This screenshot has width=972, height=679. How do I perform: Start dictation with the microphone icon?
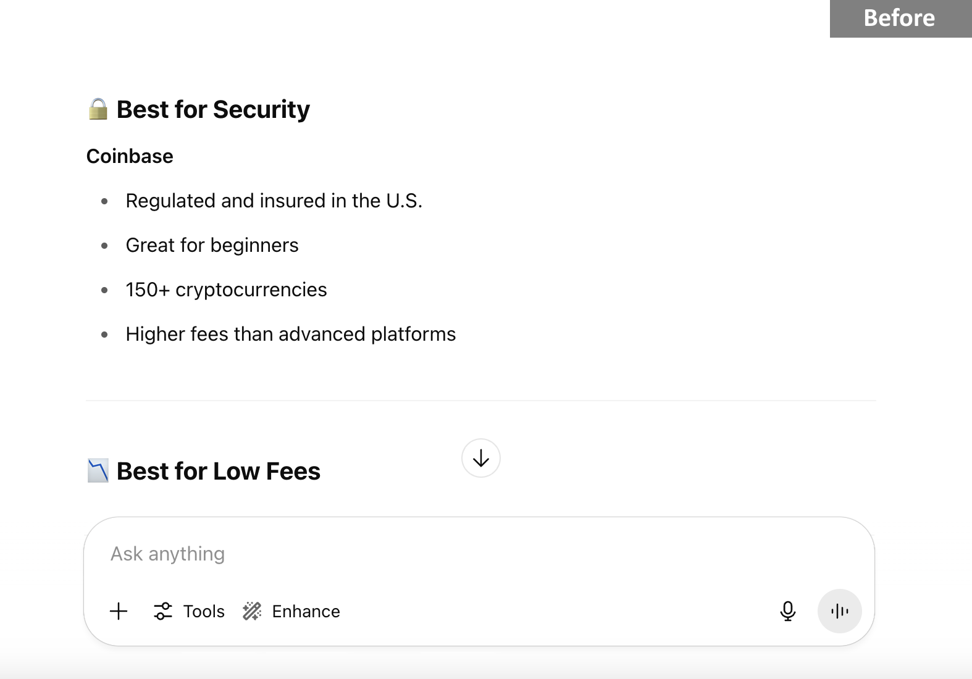787,611
